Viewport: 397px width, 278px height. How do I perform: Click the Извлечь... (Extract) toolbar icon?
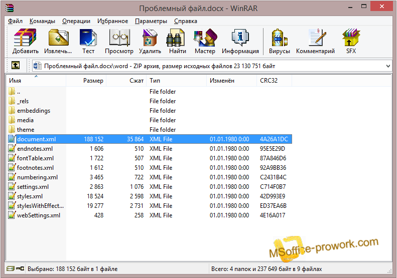tap(58, 38)
